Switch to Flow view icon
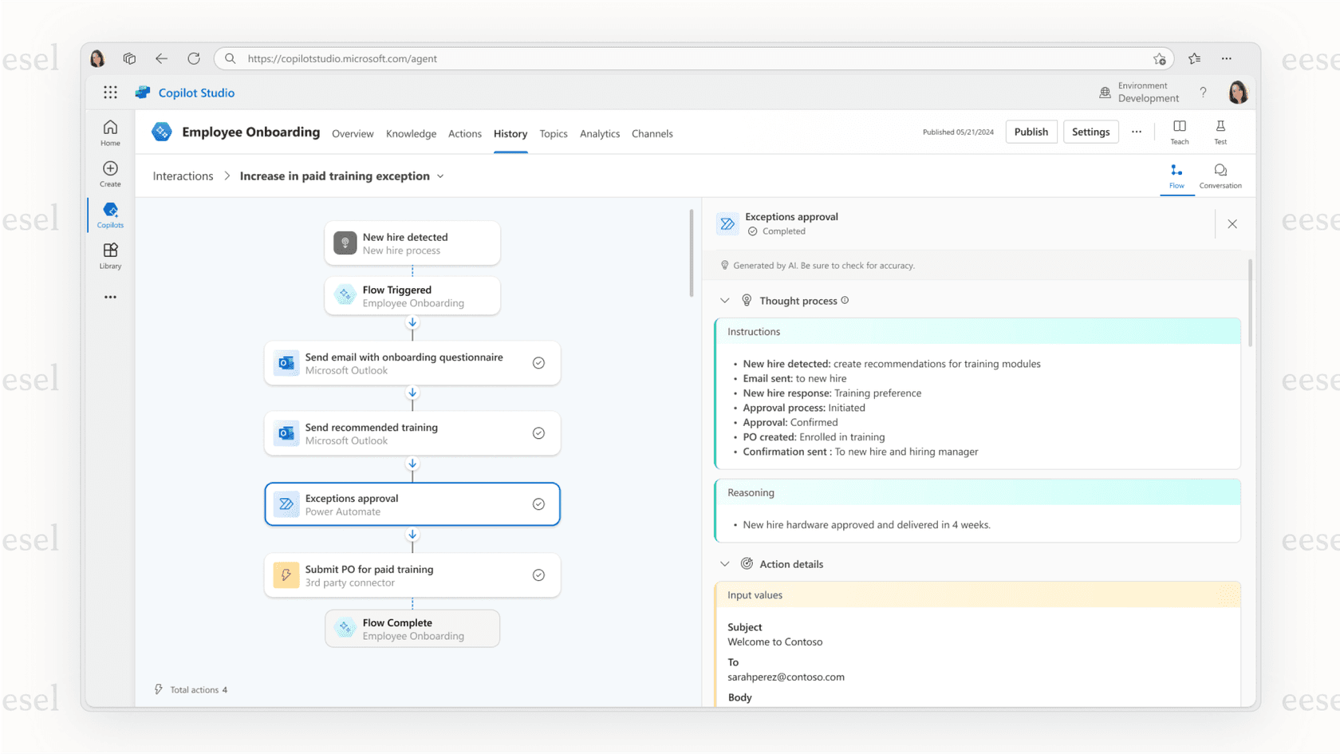1340x754 pixels. 1176,175
